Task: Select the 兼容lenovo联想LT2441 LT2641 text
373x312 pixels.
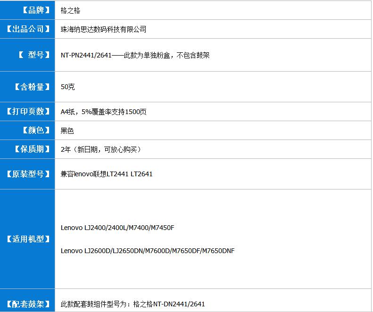Action: (x=107, y=174)
